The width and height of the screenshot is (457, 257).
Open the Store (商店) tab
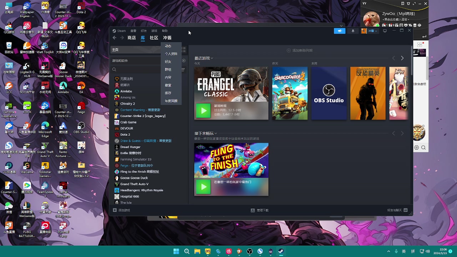(x=131, y=38)
